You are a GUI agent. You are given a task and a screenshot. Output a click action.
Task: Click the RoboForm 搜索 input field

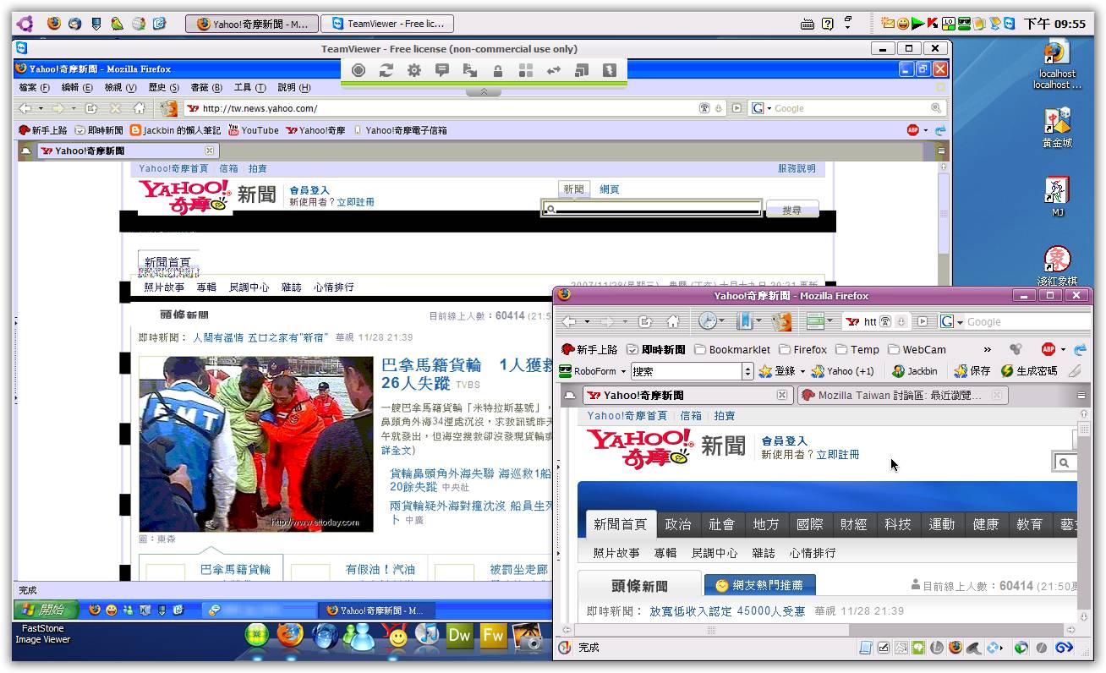686,371
